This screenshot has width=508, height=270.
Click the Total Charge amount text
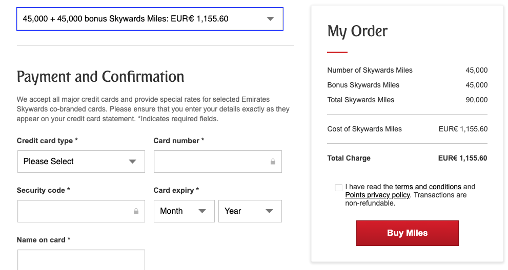pos(463,158)
